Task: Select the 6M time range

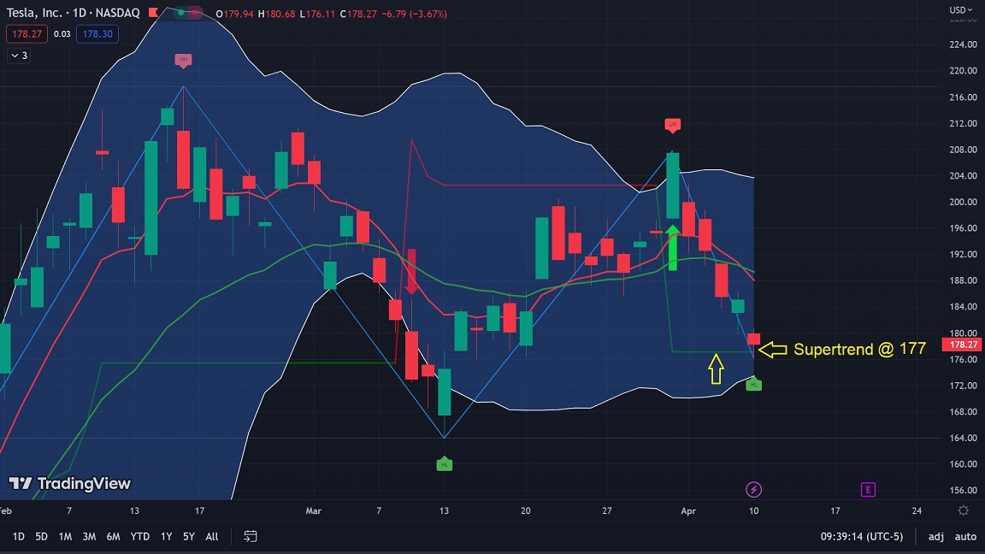Action: [x=113, y=536]
